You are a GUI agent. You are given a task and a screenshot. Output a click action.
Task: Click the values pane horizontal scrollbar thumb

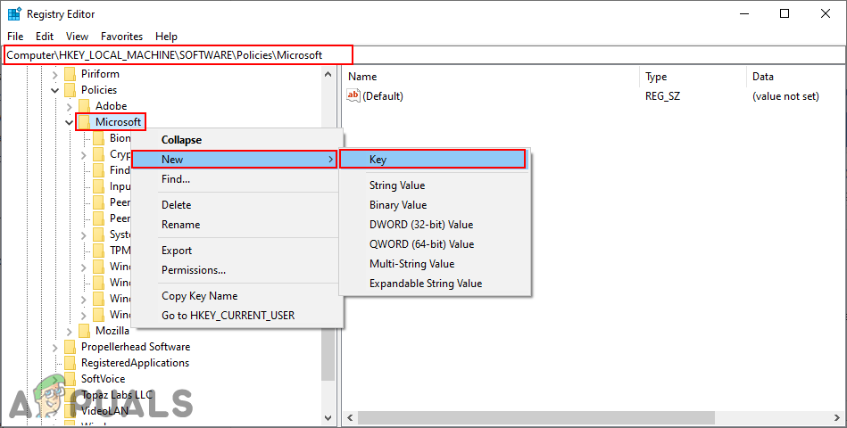[x=536, y=418]
